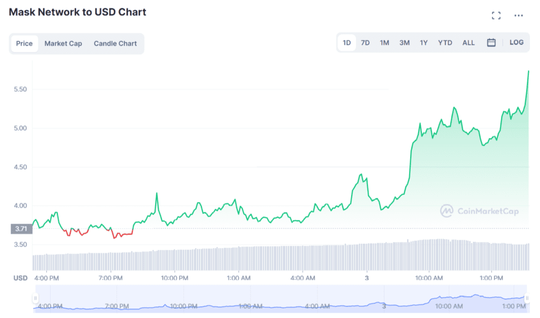Image resolution: width=540 pixels, height=318 pixels.
Task: Click the mini navigator chart overview
Action: (281, 298)
